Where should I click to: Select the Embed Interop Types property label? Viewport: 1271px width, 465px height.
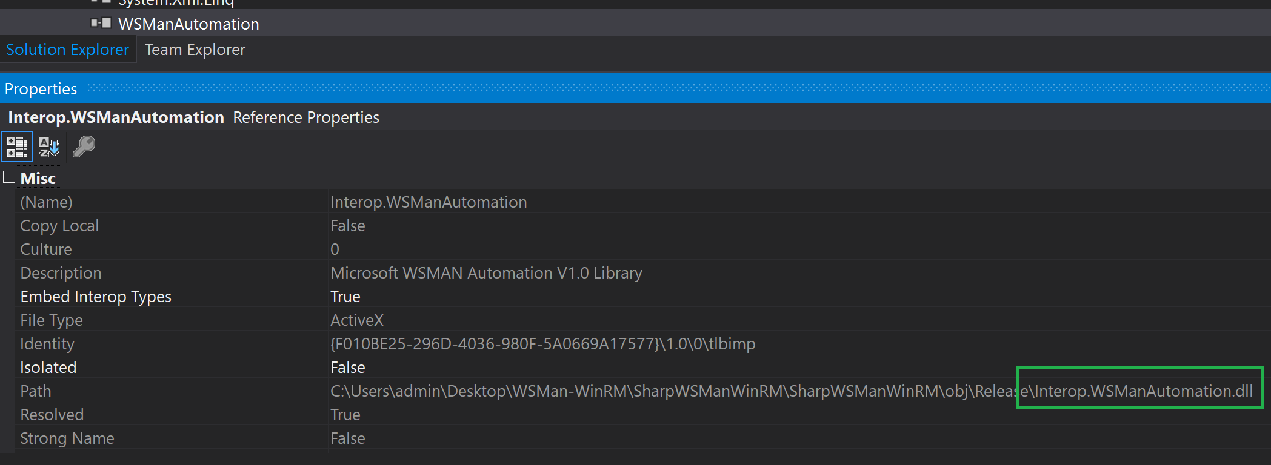tap(96, 297)
